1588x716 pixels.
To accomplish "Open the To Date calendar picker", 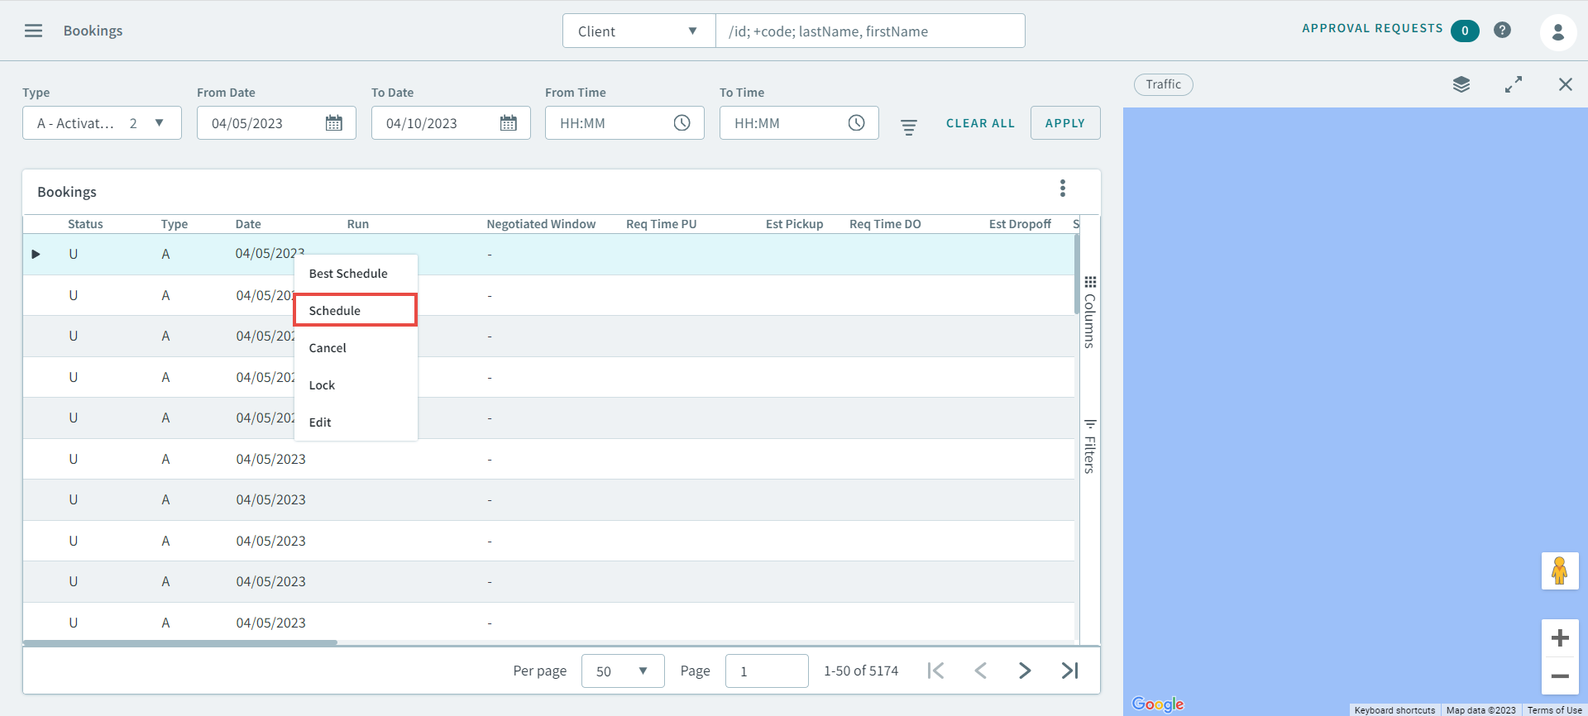I will [509, 123].
